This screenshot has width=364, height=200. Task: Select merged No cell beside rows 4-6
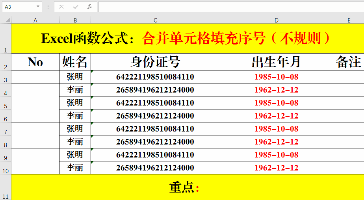35,103
